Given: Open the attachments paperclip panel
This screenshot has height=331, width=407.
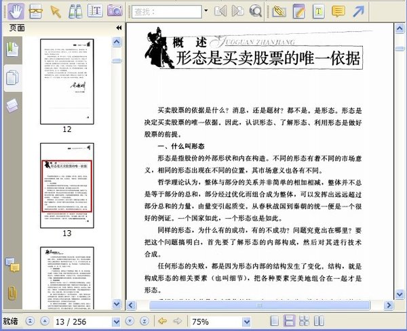Looking at the screenshot, I should click(x=12, y=293).
